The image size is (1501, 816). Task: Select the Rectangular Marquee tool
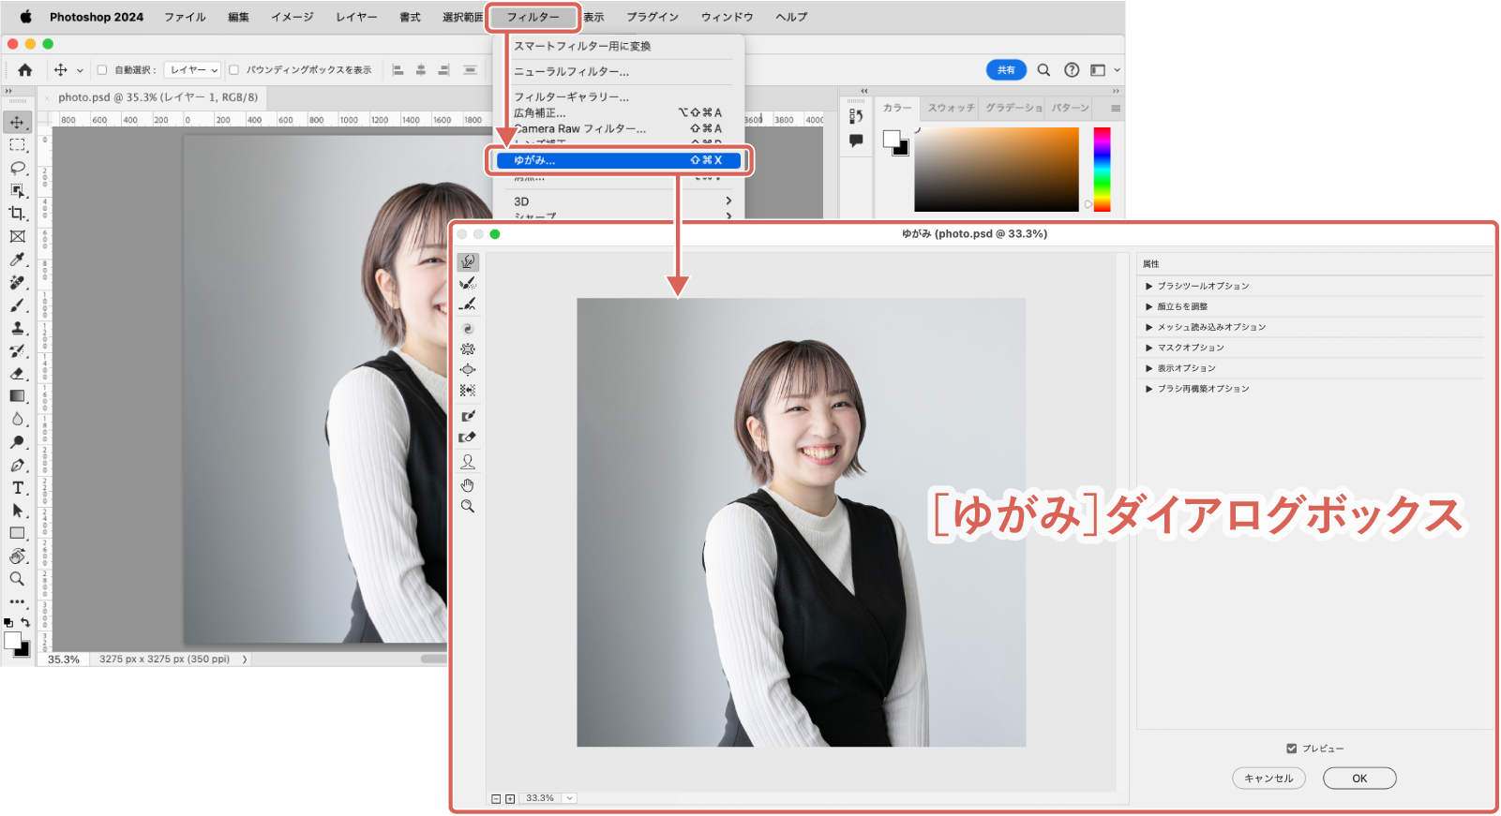tap(18, 145)
